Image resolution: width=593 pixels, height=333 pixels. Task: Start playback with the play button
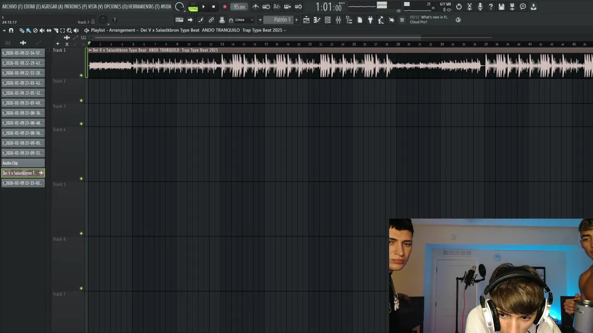[x=203, y=6]
